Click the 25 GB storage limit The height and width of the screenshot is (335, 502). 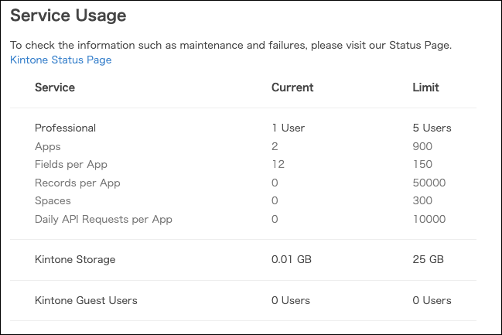429,259
